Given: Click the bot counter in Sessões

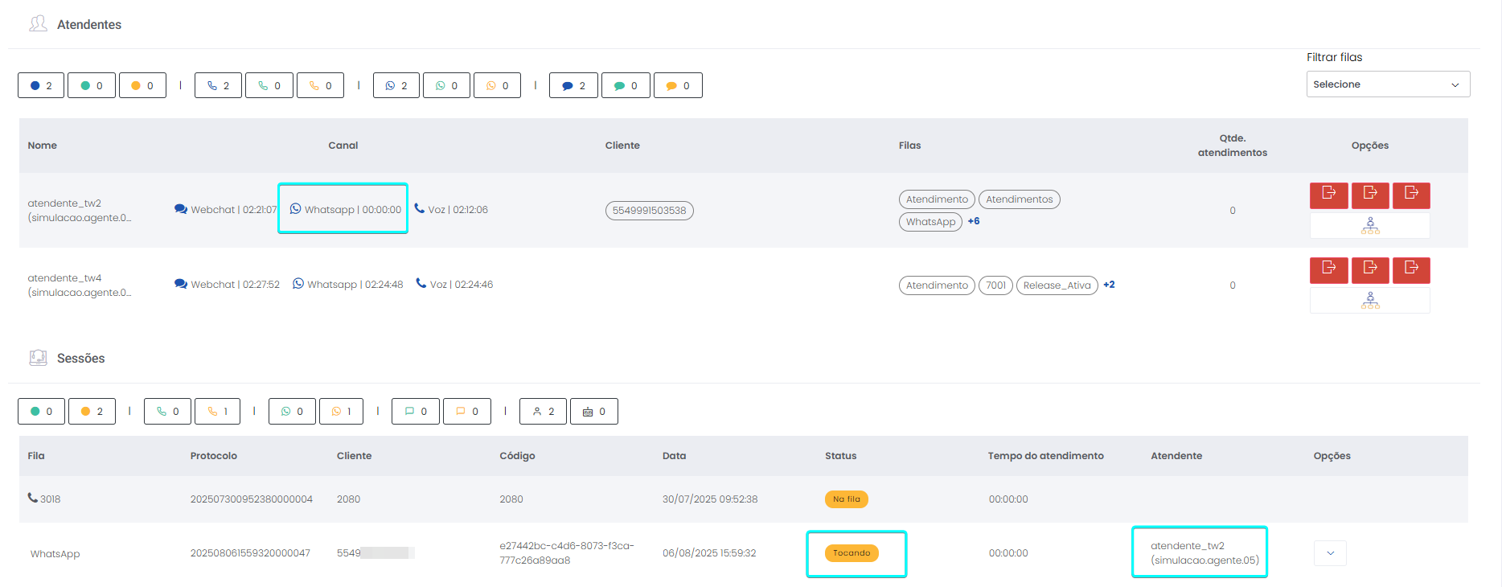Looking at the screenshot, I should click(593, 412).
